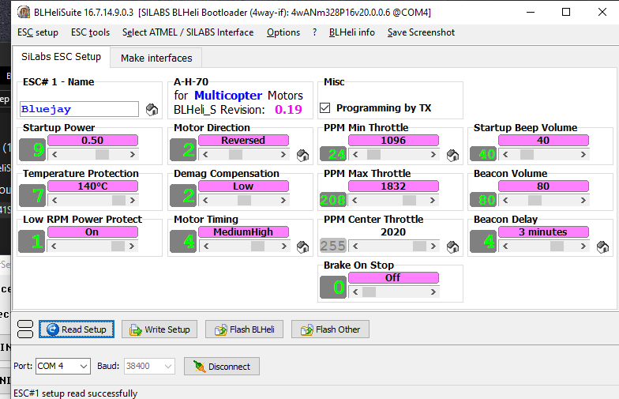
Task: Click the ESC selector icon left of Read Setup
Action: [x=25, y=329]
